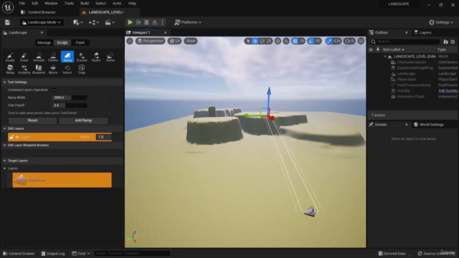Open the viewport options hamburger menu
Viewport: 459px width, 258px height.
pyautogui.click(x=130, y=41)
